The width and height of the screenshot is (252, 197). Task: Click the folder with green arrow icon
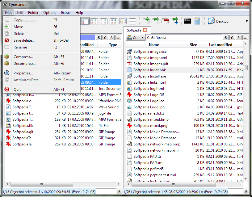tap(155, 21)
